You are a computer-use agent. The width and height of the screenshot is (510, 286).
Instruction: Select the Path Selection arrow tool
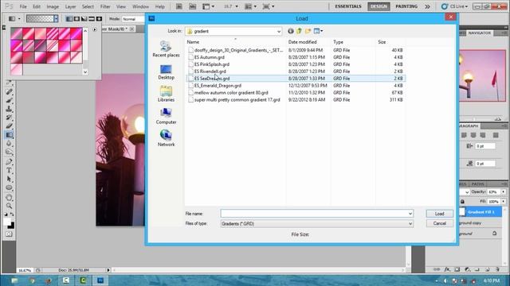tap(9, 179)
